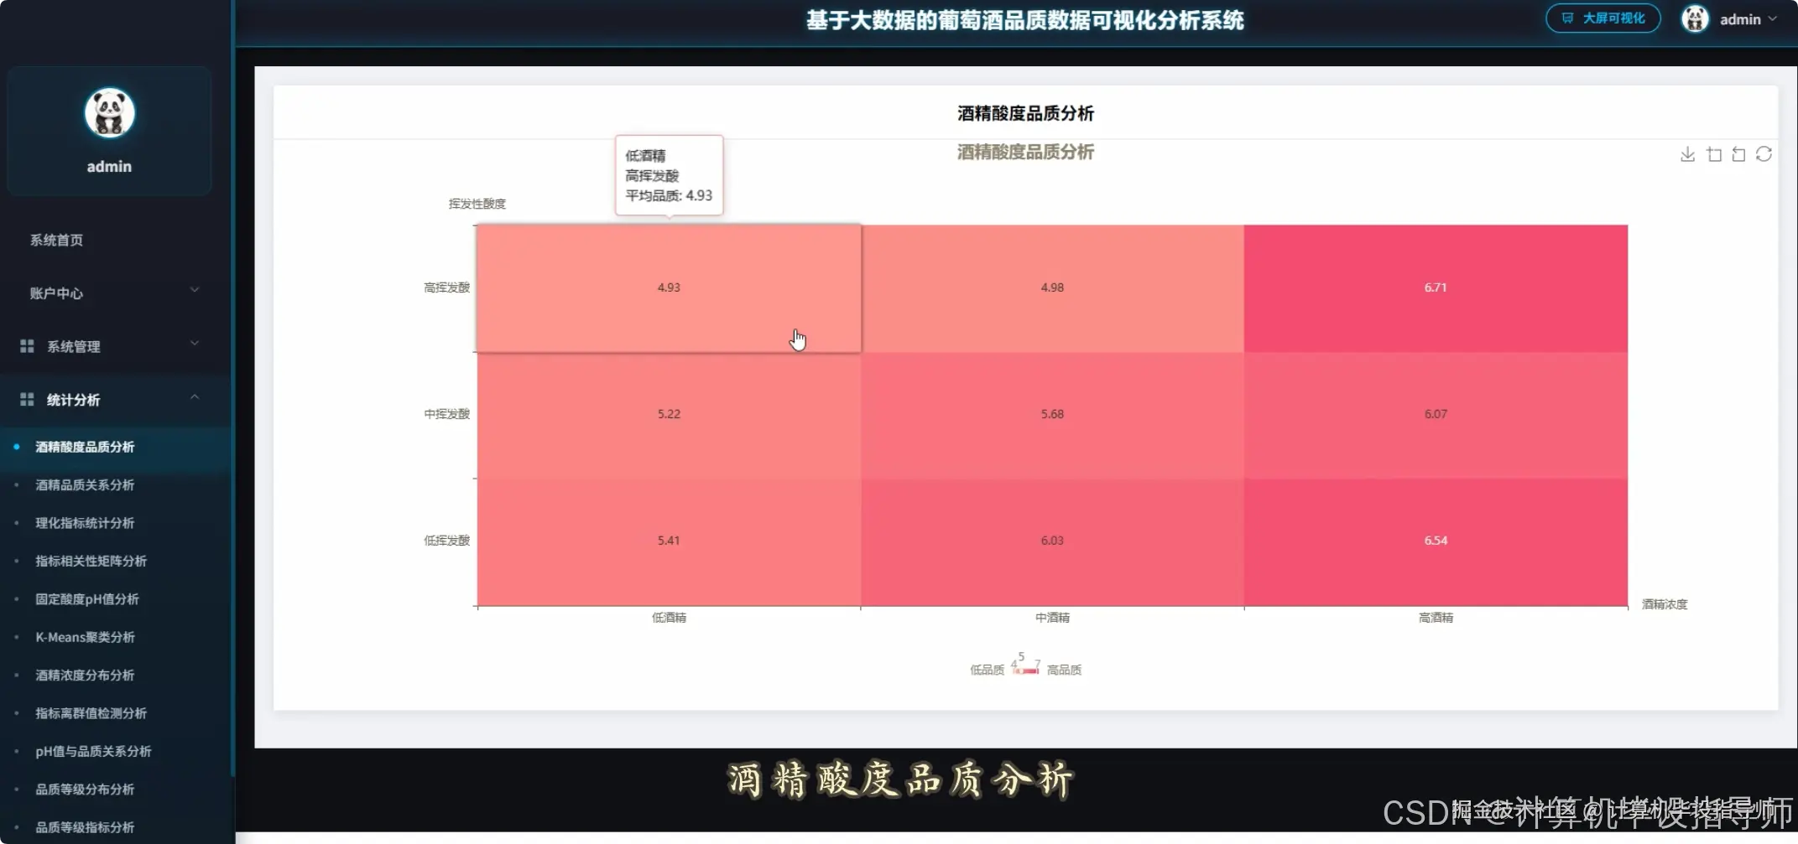Click heatmap cell with value 5.68
The width and height of the screenshot is (1798, 844).
(x=1052, y=415)
